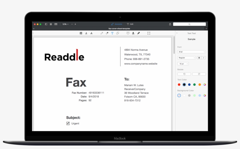Screen dimensions: 240x149
Task: Choose red text color
Action: click(179, 85)
